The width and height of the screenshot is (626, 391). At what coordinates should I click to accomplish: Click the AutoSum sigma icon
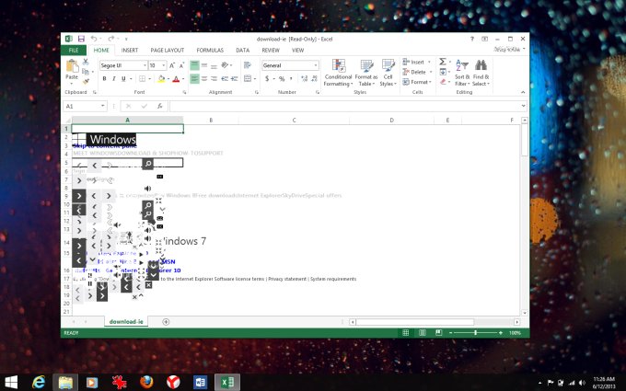click(443, 62)
